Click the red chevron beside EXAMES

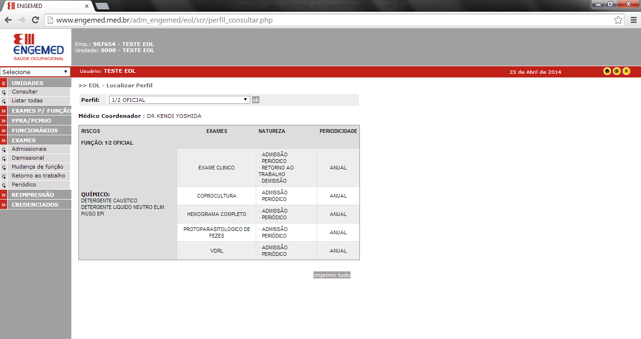[x=3, y=140]
